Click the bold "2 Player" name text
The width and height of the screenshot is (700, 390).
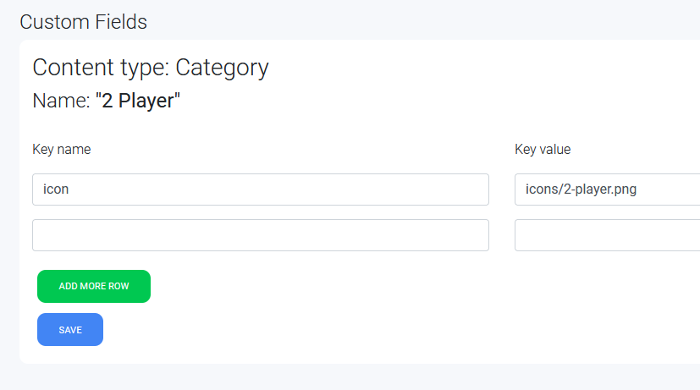(x=138, y=101)
